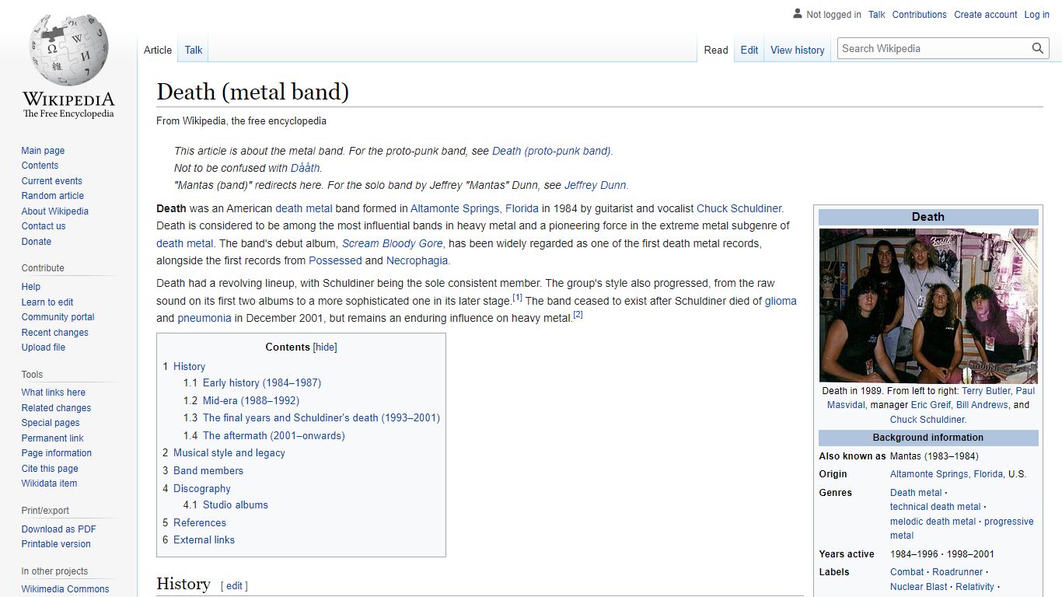Open Death (proto-punk band) link
The height and width of the screenshot is (597, 1062).
click(551, 151)
